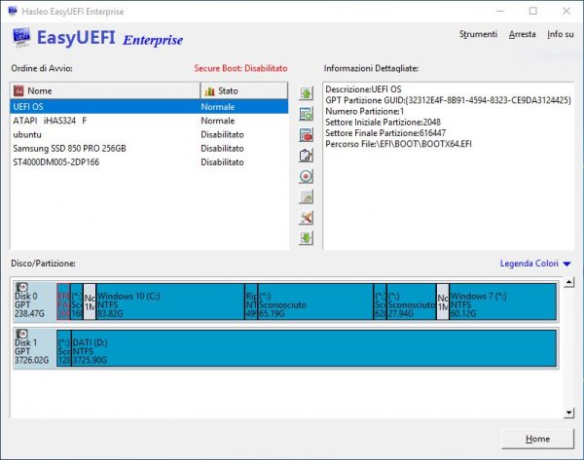The width and height of the screenshot is (584, 460).
Task: Click the Percorso File detail line
Action: [x=398, y=144]
